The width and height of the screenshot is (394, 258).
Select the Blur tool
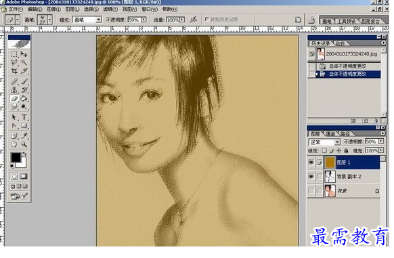(x=14, y=106)
